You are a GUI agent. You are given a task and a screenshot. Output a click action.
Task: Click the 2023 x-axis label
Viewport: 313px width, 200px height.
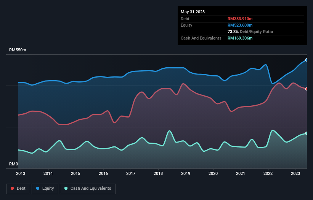click(x=295, y=173)
